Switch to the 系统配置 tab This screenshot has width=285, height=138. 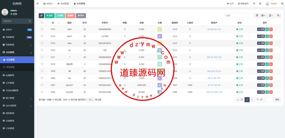tap(63, 4)
